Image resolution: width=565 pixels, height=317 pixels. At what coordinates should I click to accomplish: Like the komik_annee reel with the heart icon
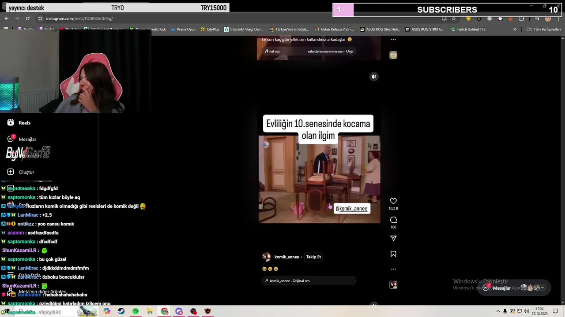(x=393, y=201)
